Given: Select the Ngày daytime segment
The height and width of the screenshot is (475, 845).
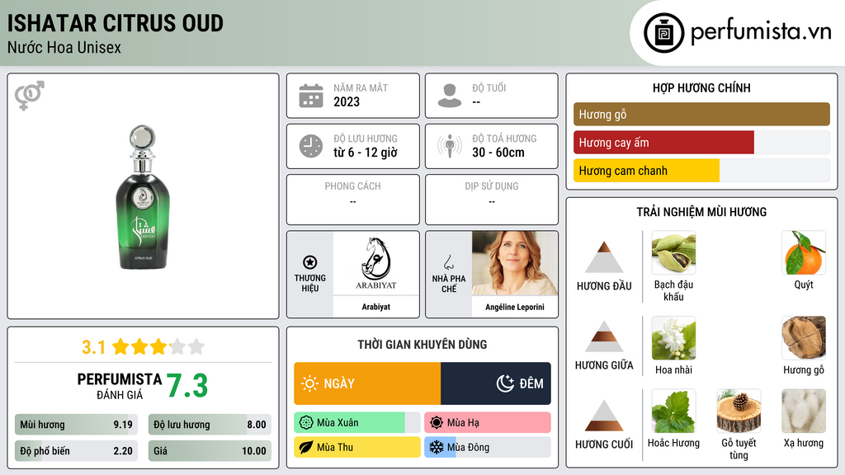Looking at the screenshot, I should [367, 383].
